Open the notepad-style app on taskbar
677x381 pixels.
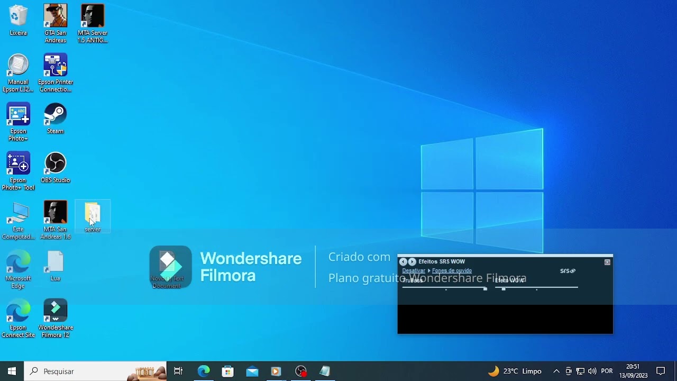(325, 371)
